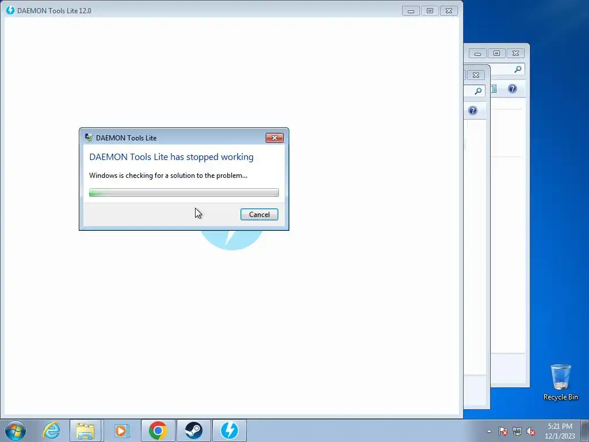Screen dimensions: 589x442
Task: Open the clock showing 5:21 PM
Action: click(x=560, y=431)
